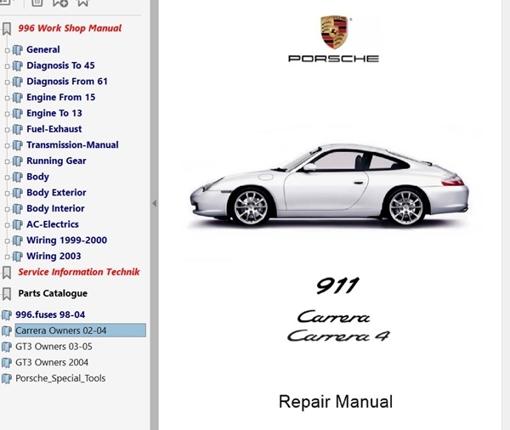The height and width of the screenshot is (430, 510).
Task: Click the Porsche_Special_Tools book icon
Action: (7, 379)
